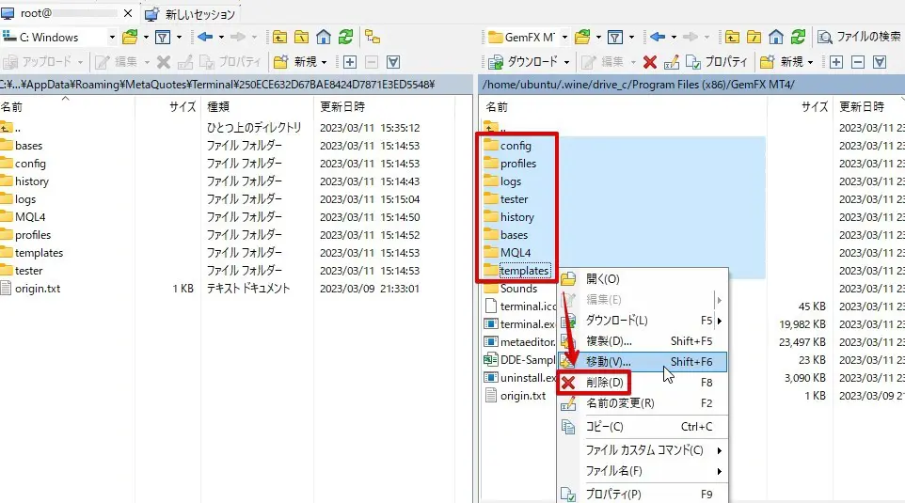Click the ファイルの検索 button
The height and width of the screenshot is (503, 905).
pyautogui.click(x=859, y=38)
